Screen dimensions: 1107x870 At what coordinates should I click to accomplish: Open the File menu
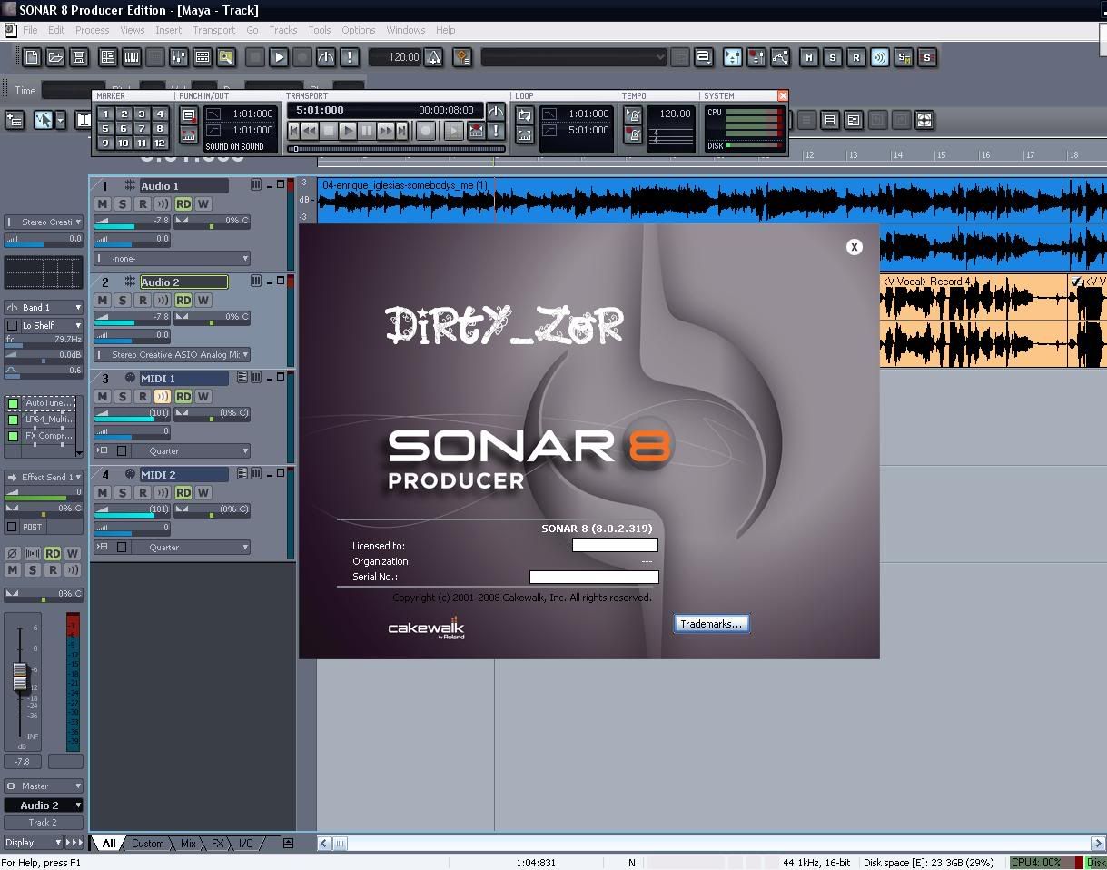30,30
